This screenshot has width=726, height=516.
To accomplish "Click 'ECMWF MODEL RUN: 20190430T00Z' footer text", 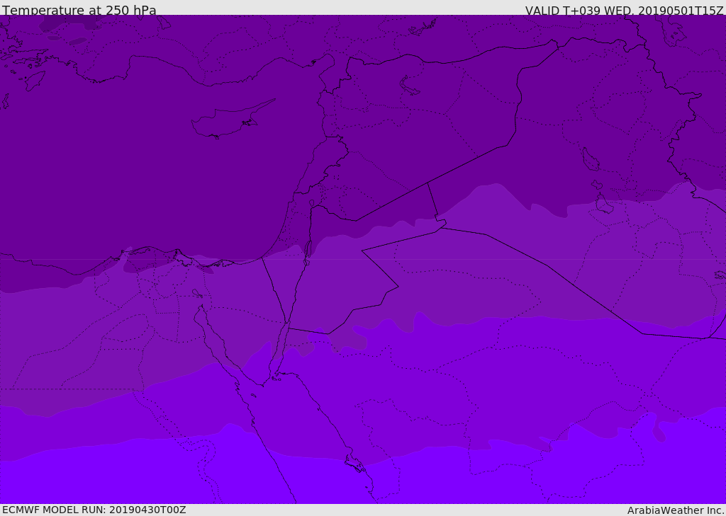I will pos(94,510).
